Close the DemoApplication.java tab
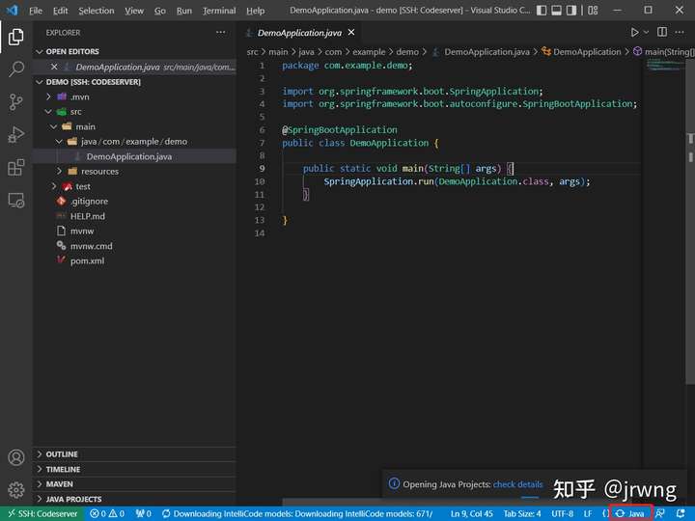 351,33
